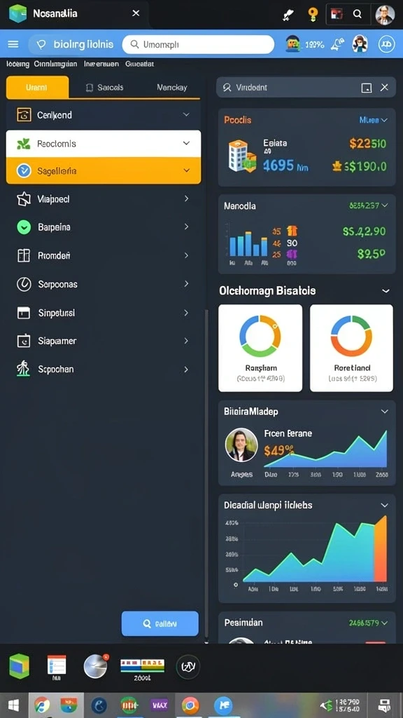Expand the Cenljkend row chevron
The height and width of the screenshot is (718, 403).
click(186, 114)
